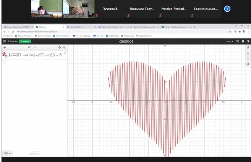Screen dimensions: 251x162
Task: Switch to the teacher.desmos.com browser tab
Action: (144, 27)
